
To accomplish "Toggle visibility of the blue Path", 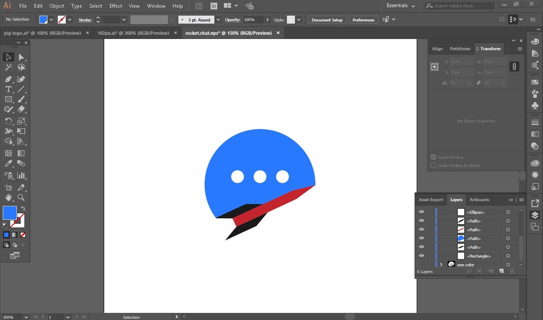I will click(x=421, y=238).
